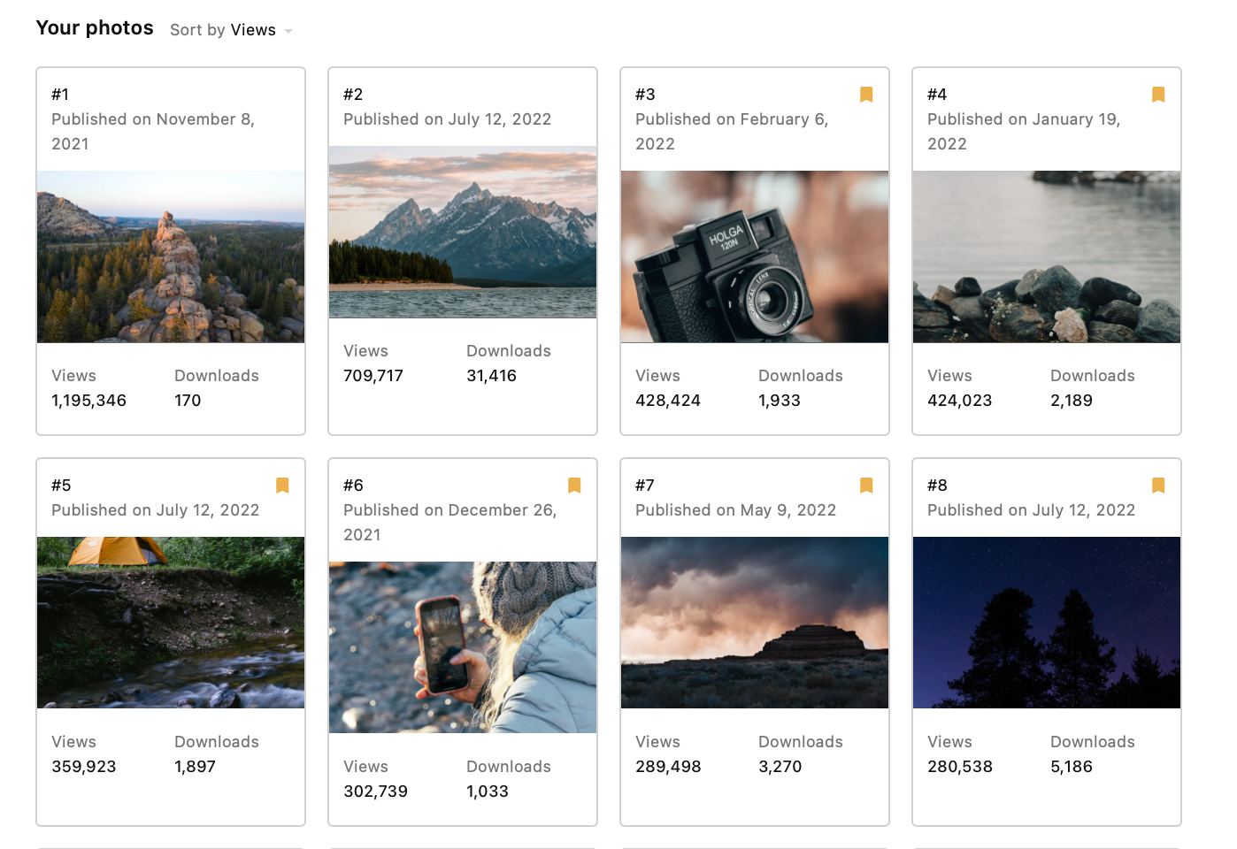Click 'Published on November 8, 2021' text
The height and width of the screenshot is (849, 1237).
pos(153,132)
